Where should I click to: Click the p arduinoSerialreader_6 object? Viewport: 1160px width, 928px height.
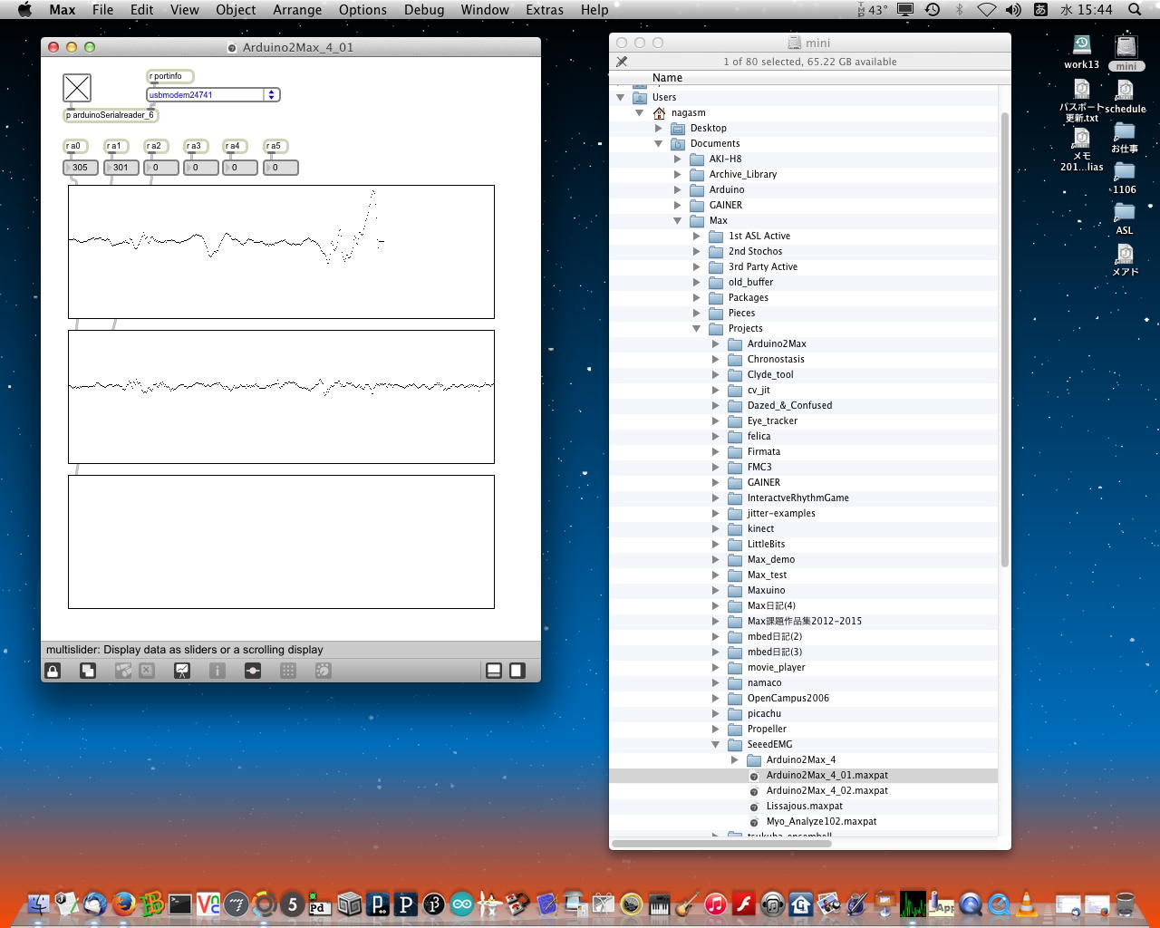(111, 115)
